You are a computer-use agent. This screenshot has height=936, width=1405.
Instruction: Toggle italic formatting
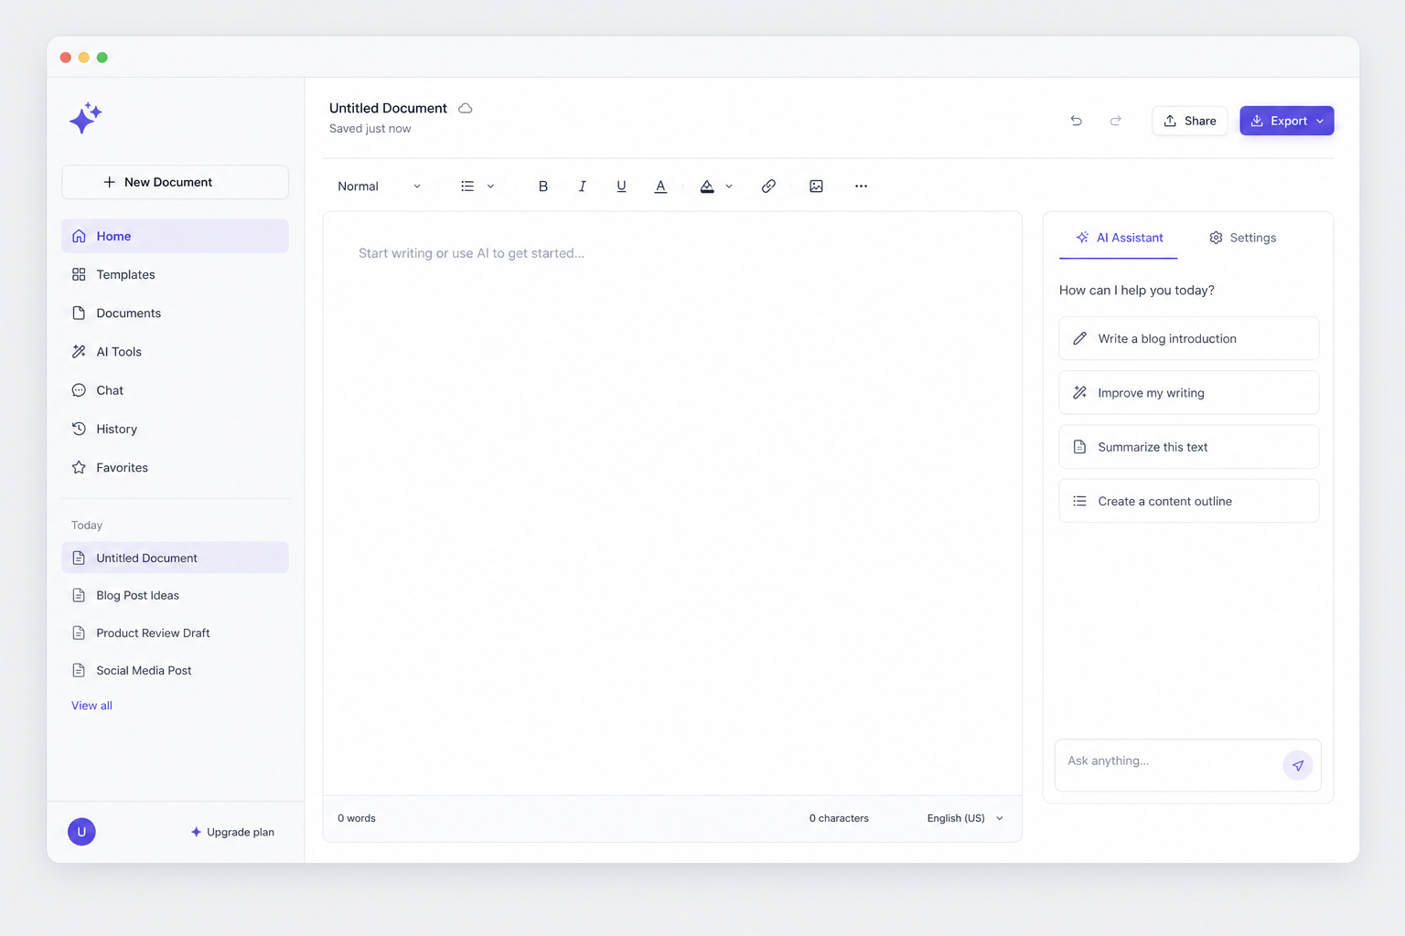(583, 186)
